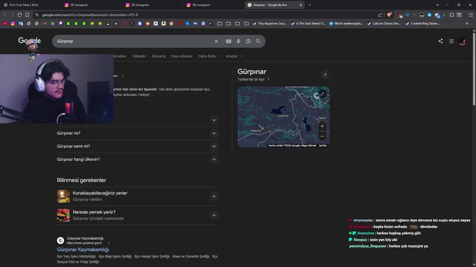Open a new browser tab
This screenshot has width=476, height=267.
(310, 5)
